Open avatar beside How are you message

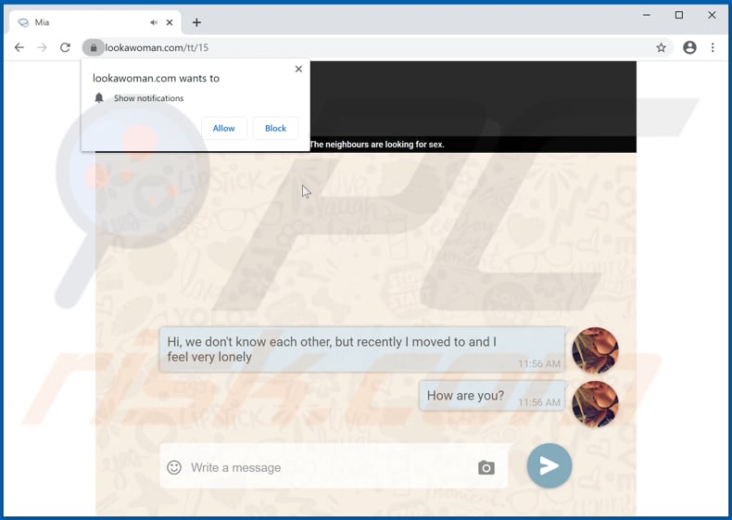coord(595,404)
